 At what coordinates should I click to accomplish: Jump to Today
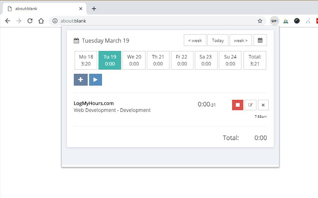(218, 40)
